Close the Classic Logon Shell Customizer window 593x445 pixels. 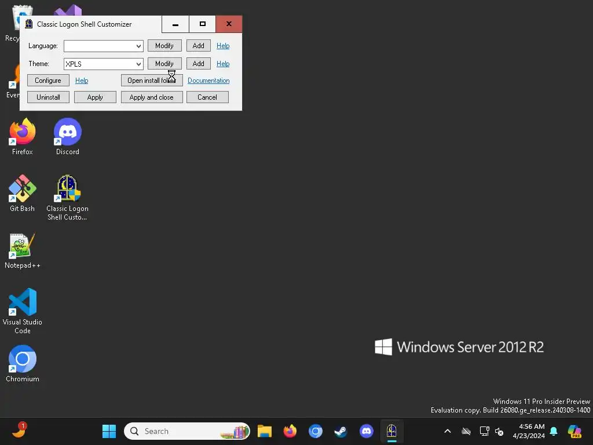coord(229,24)
